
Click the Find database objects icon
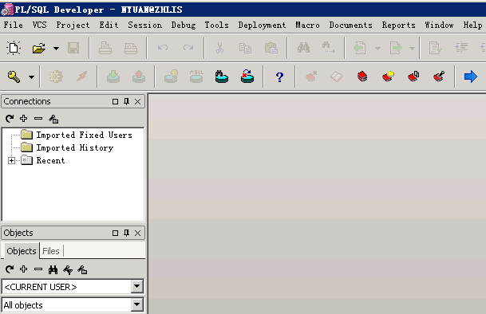tap(222, 77)
